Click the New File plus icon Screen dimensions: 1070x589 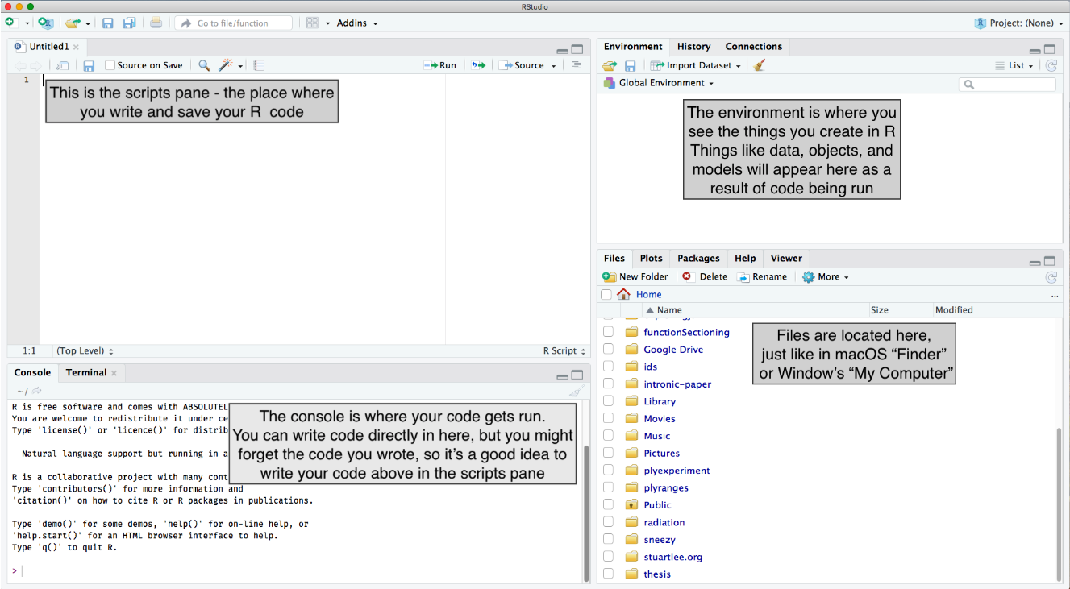pyautogui.click(x=10, y=23)
